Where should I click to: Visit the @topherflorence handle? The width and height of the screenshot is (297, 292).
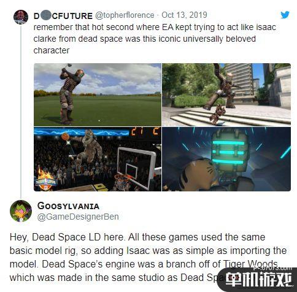[125, 15]
